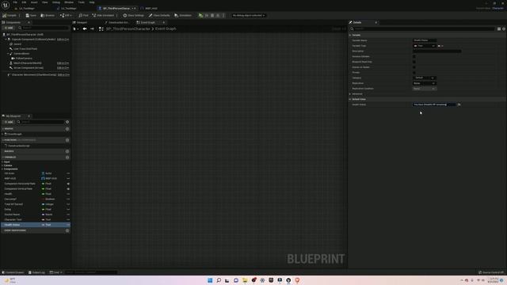
Task: Switch to the WBP_HUD asset tab
Action: tap(149, 9)
